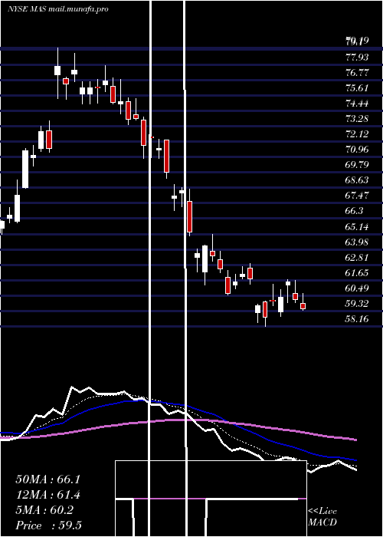
Task: Select the 60.49 price label
Action: click(357, 288)
